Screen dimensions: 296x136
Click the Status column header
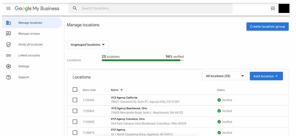coord(221,90)
